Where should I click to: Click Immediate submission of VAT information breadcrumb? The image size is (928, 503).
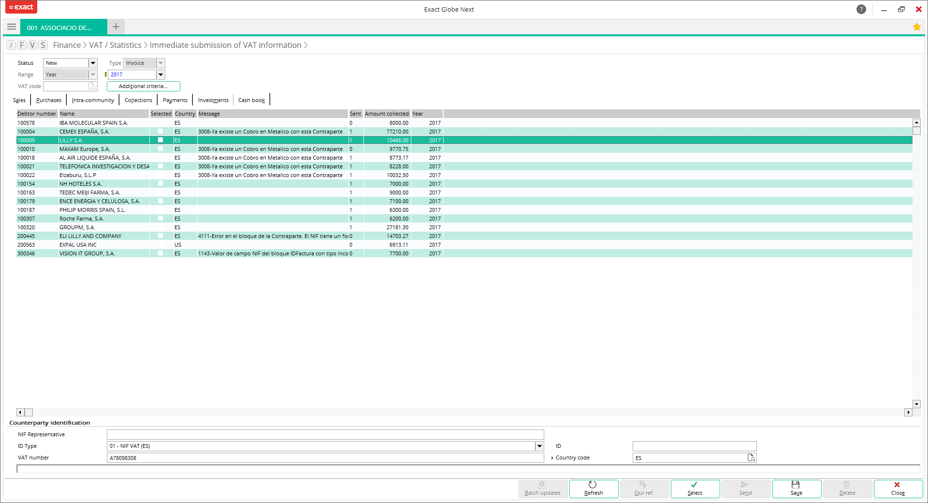click(225, 45)
